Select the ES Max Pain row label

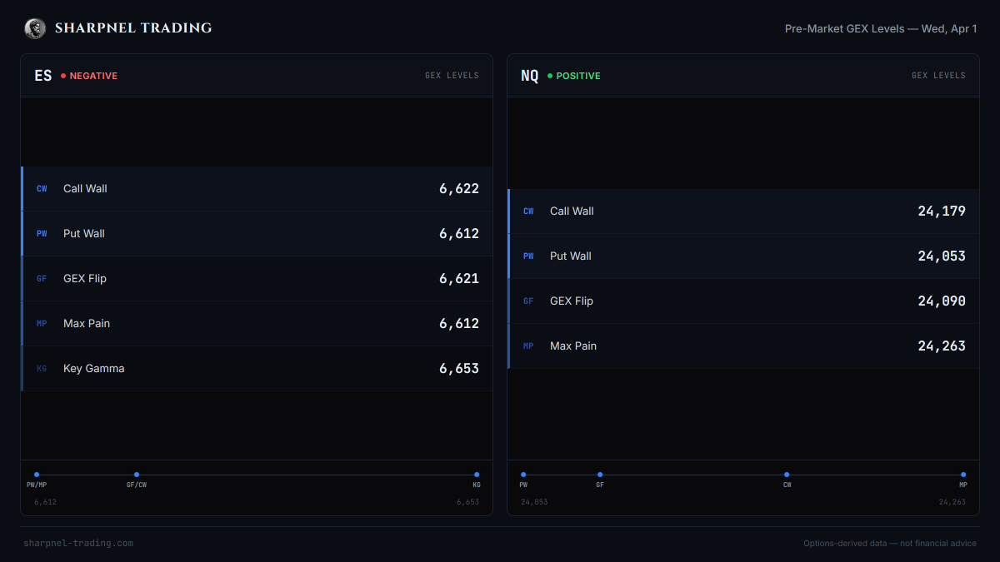[87, 324]
